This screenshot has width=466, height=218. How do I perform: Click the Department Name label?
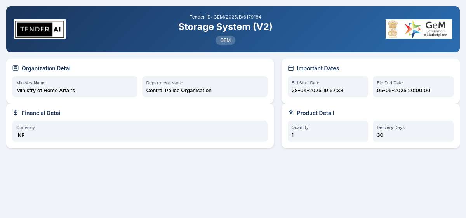[165, 83]
